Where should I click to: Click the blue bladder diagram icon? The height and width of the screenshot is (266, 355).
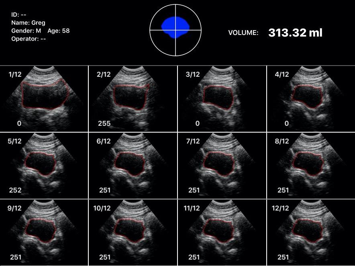174,27
